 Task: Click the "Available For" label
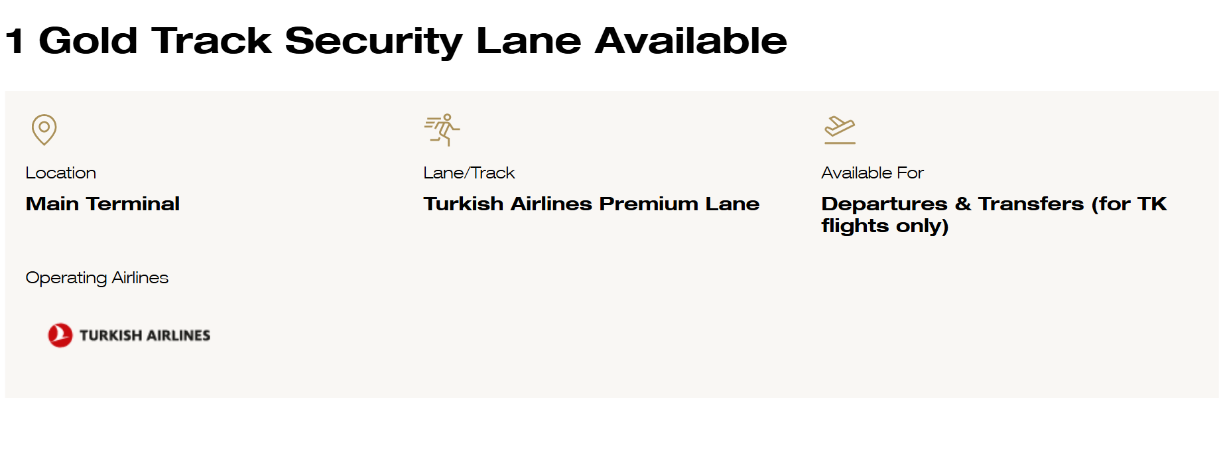872,173
